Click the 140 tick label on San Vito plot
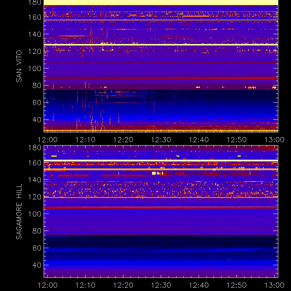This screenshot has width=291, height=291. [x=35, y=34]
